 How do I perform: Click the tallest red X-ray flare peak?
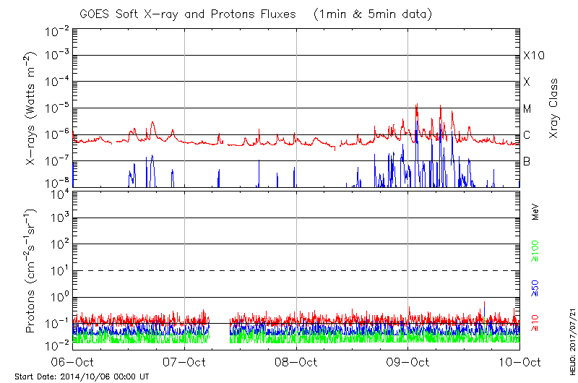[x=417, y=105]
